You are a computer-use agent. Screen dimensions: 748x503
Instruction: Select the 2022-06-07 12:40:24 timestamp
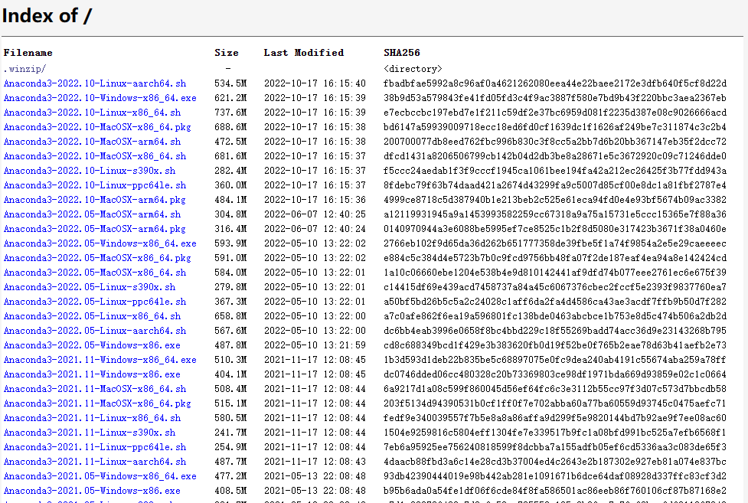click(x=315, y=229)
